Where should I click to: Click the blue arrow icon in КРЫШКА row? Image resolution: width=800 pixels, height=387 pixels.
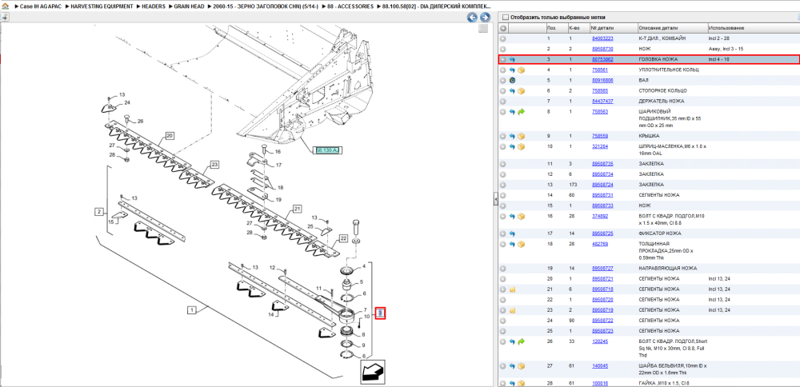[x=512, y=136]
